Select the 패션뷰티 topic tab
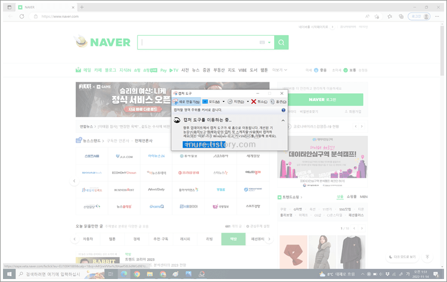 [x=257, y=239]
